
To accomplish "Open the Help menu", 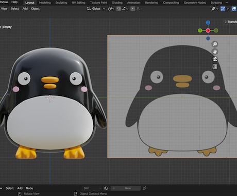I will [x=14, y=2].
